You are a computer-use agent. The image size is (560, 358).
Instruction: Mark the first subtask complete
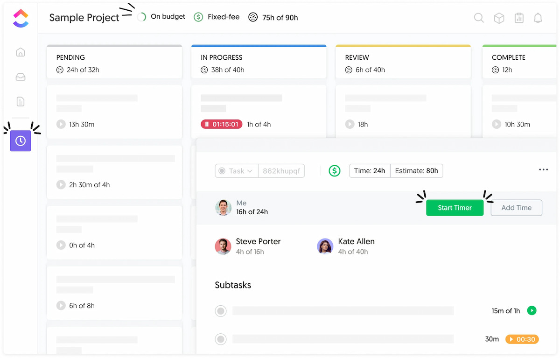(220, 310)
